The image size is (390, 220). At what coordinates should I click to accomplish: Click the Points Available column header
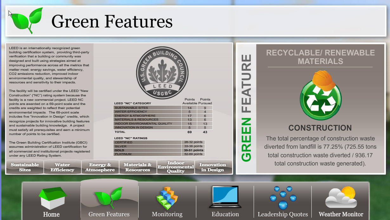(190, 101)
